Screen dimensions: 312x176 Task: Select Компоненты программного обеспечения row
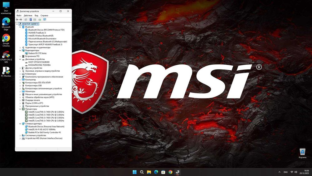point(44,77)
